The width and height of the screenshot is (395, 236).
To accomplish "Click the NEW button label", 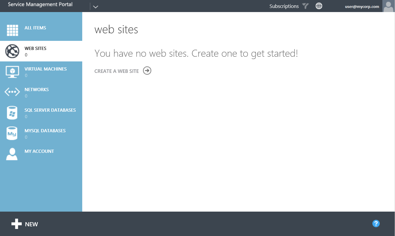I will pos(31,224).
